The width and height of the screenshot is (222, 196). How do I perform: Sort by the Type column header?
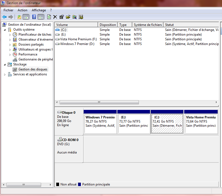125,25
